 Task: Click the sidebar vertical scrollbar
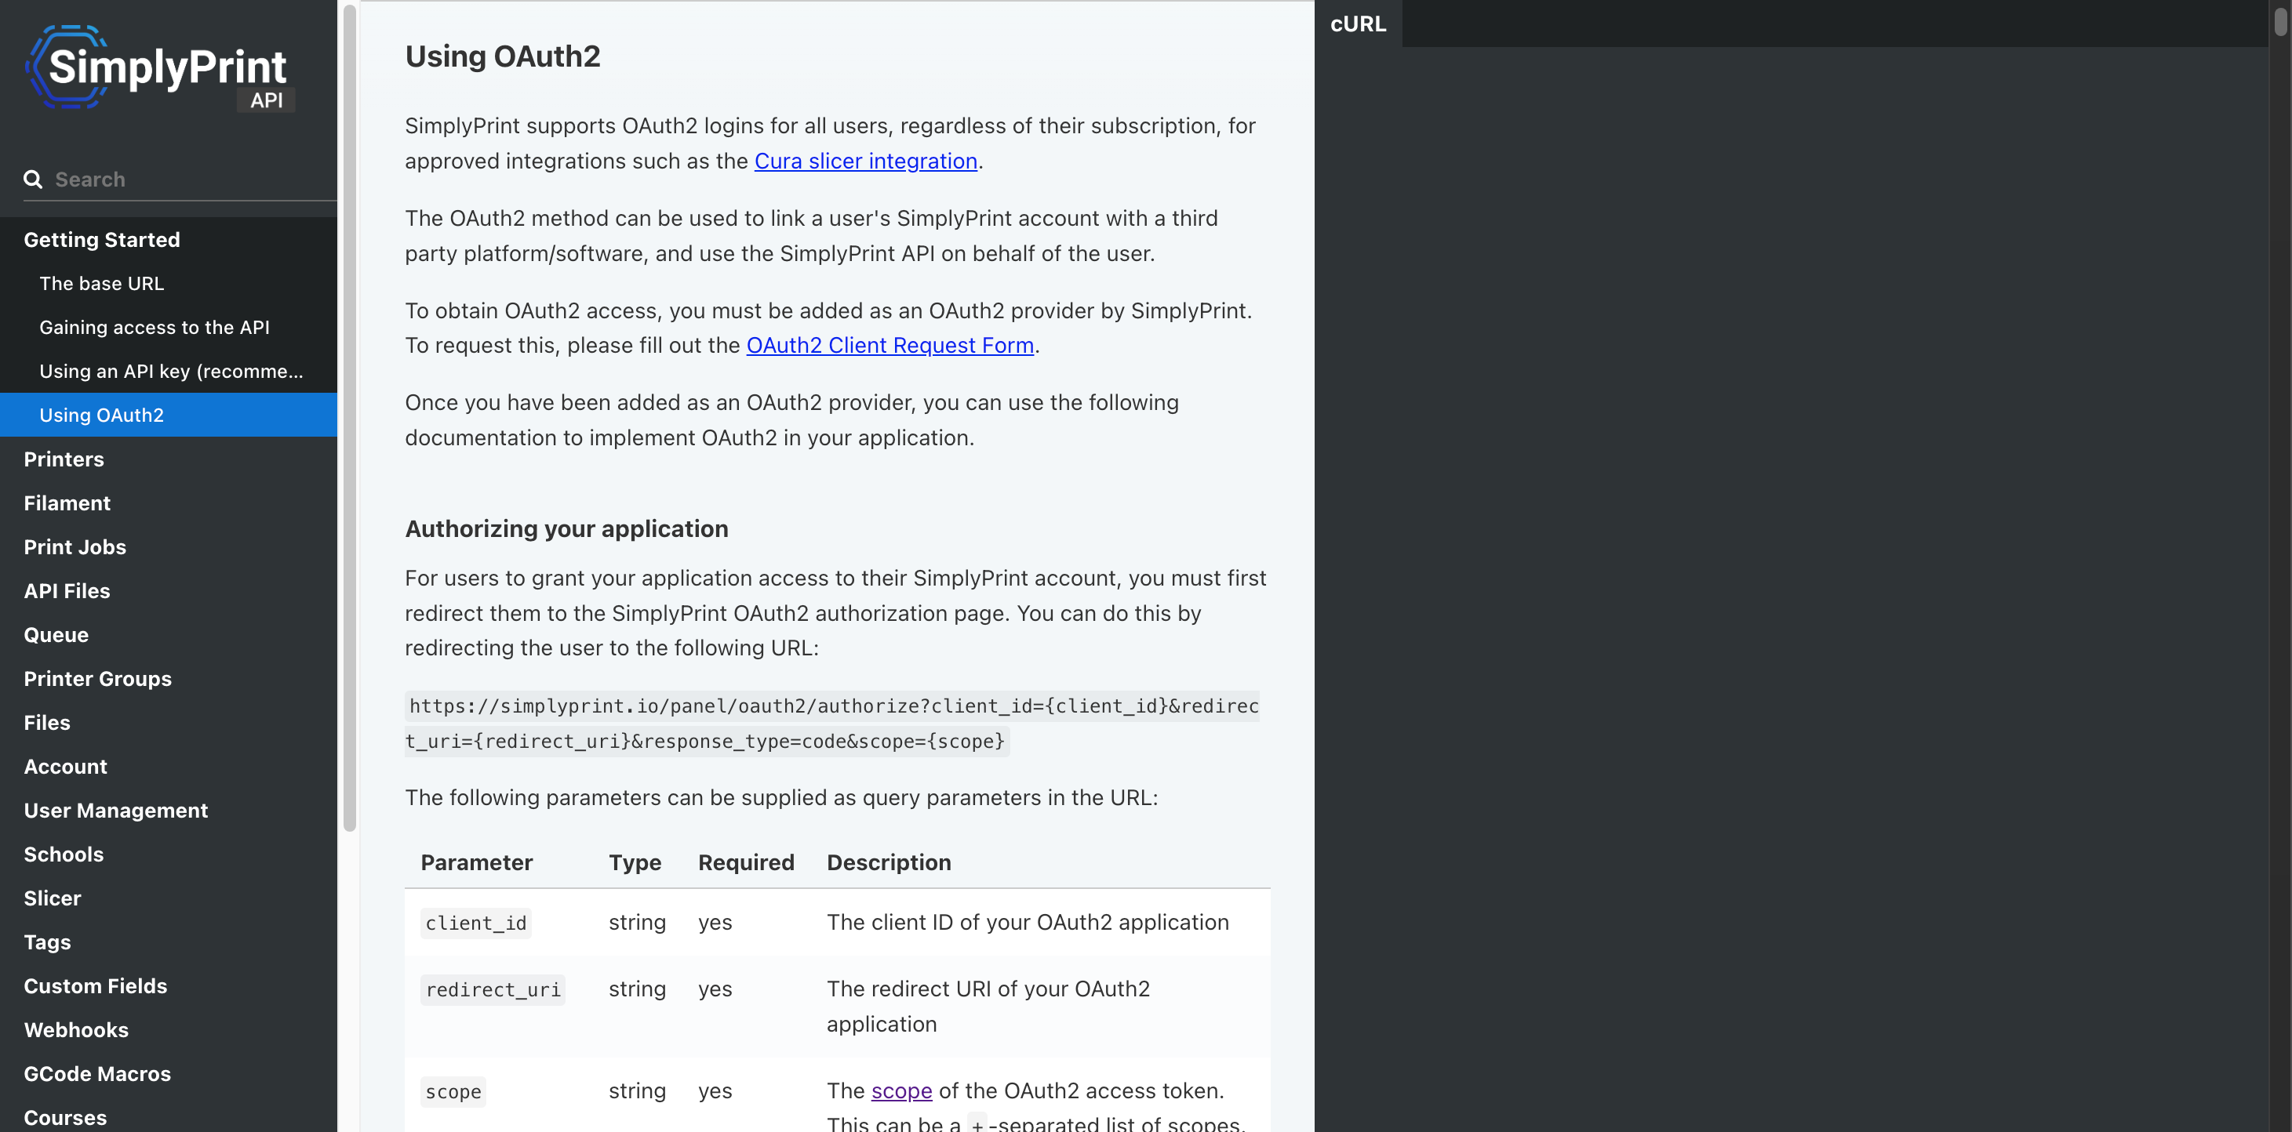tap(350, 418)
